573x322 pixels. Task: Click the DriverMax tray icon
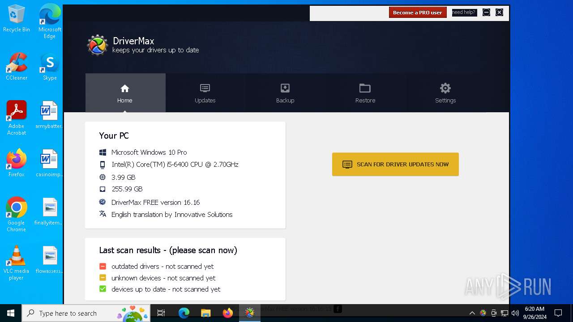[x=483, y=313]
